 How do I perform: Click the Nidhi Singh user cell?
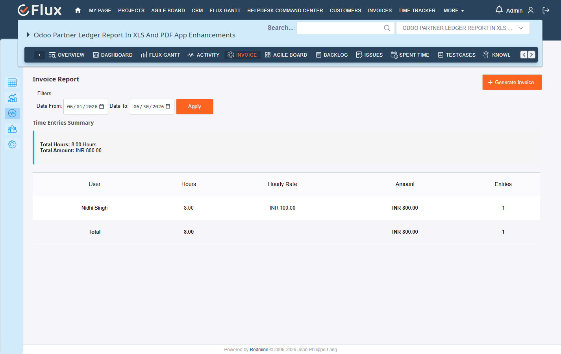[94, 208]
